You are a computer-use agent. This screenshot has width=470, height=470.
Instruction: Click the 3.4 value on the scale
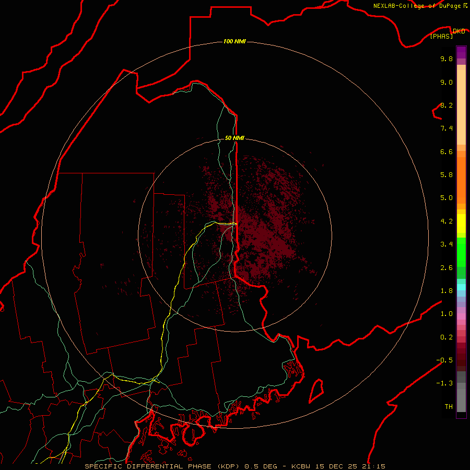point(446,244)
